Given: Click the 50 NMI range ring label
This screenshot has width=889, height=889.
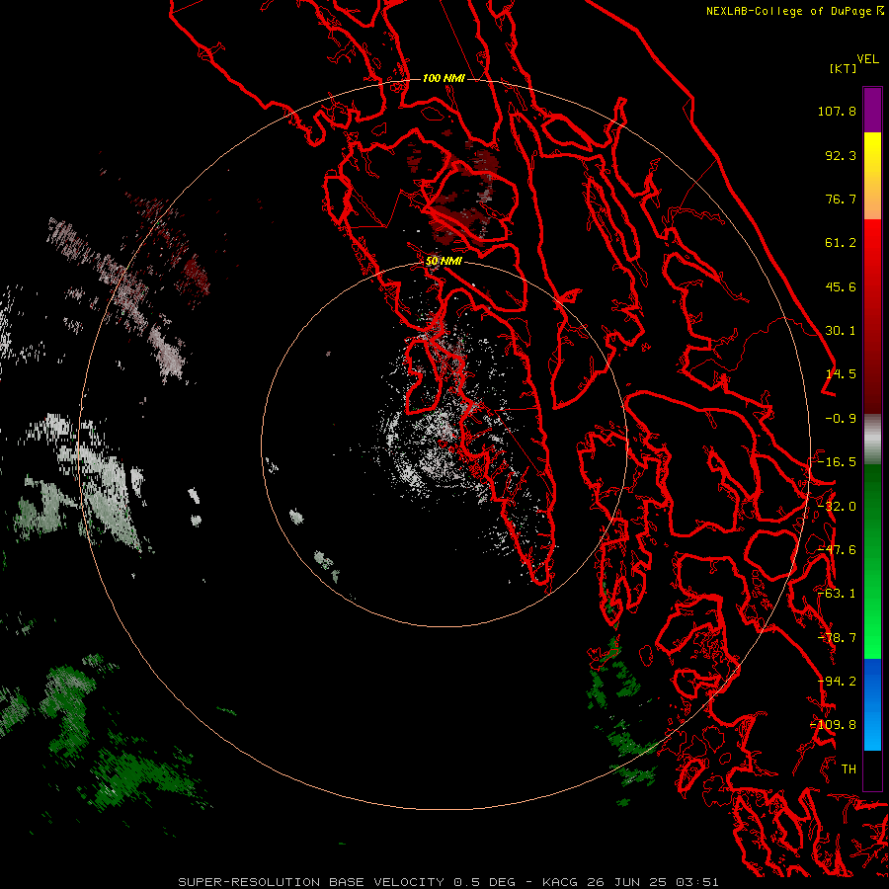Looking at the screenshot, I should click(x=444, y=262).
